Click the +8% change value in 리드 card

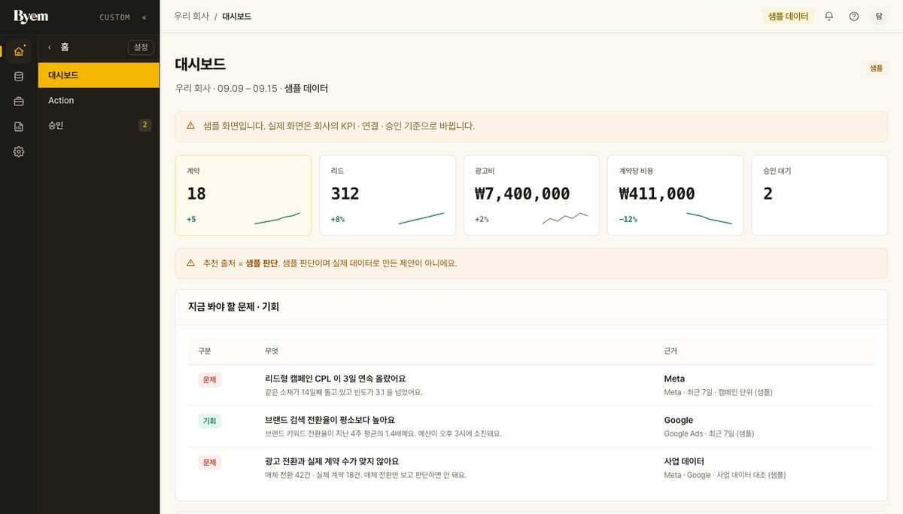point(338,219)
